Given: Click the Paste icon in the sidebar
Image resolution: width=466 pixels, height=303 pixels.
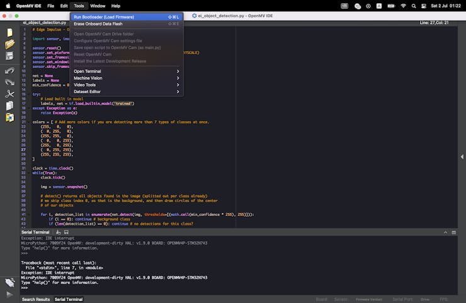Looking at the screenshot, I should pos(9,117).
